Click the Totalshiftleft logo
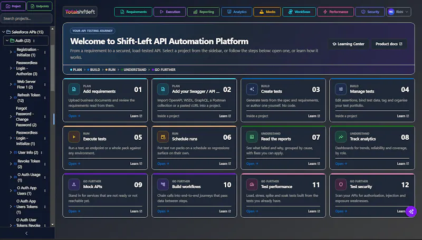 [80, 12]
